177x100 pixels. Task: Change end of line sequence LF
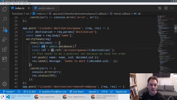(x=111, y=91)
